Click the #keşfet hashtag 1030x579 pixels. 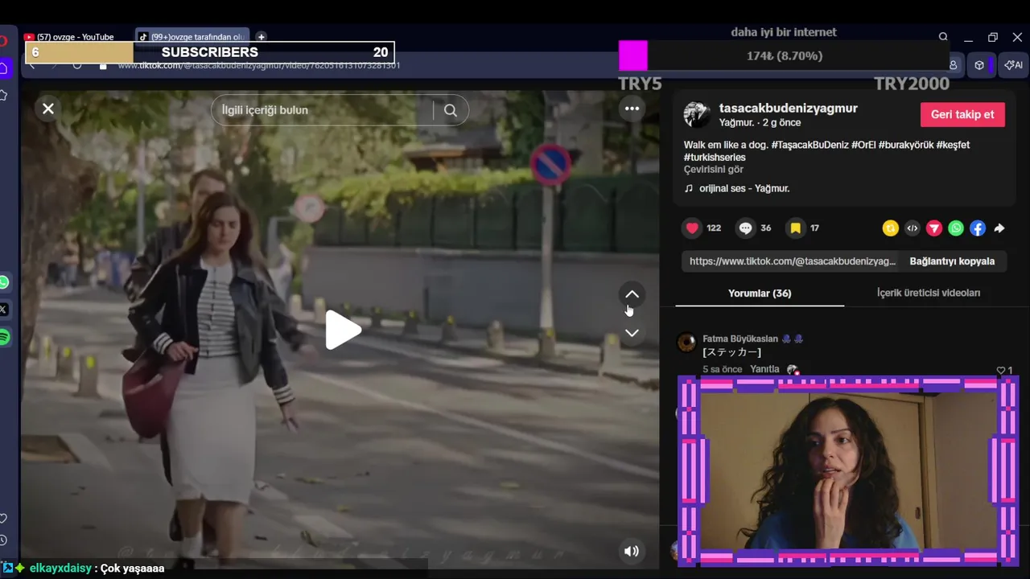tap(953, 145)
